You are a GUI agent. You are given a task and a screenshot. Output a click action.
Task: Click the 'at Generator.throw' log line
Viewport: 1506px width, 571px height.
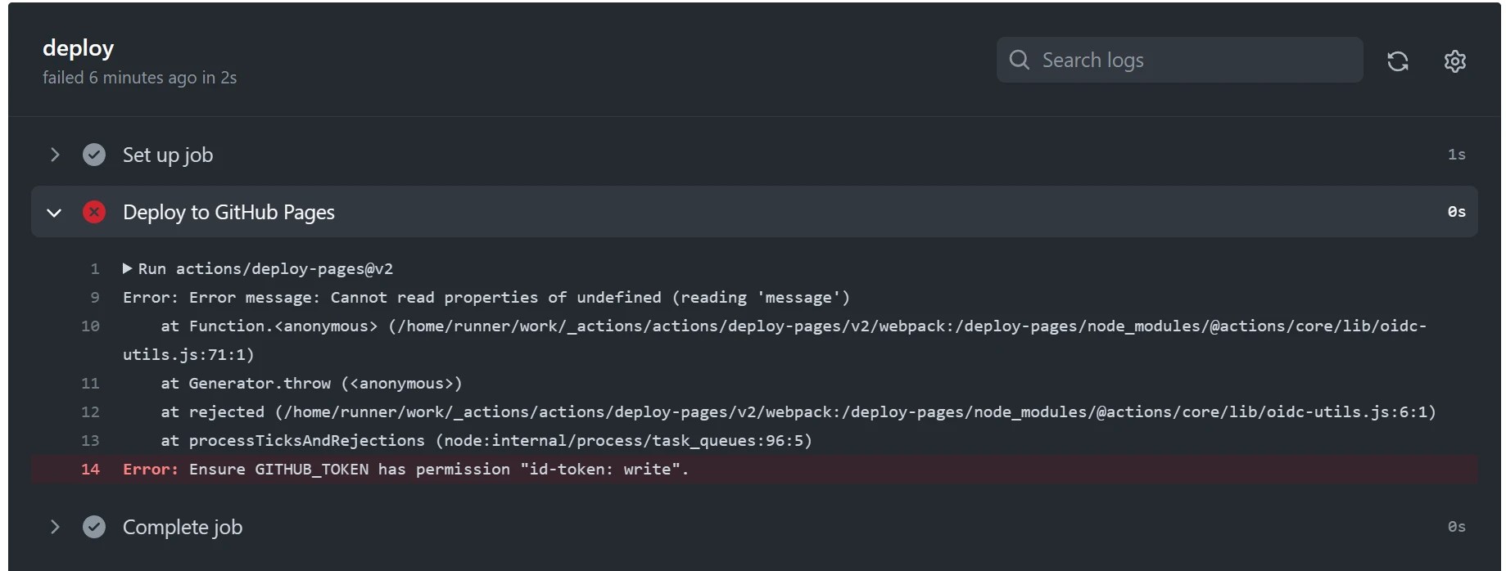pyautogui.click(x=311, y=383)
